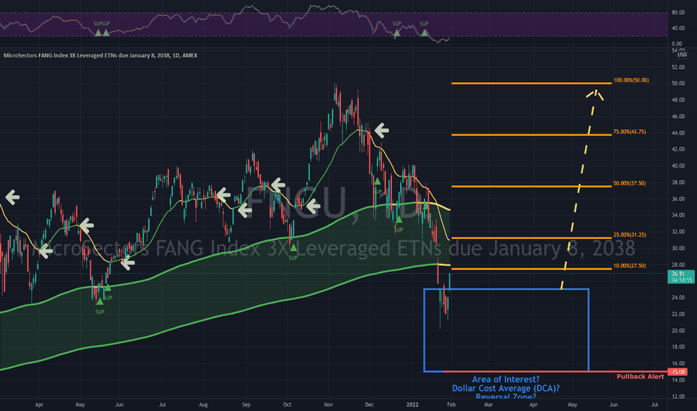Select the 25.00%(31.25) level label
This screenshot has width=697, height=411.
pyautogui.click(x=630, y=235)
